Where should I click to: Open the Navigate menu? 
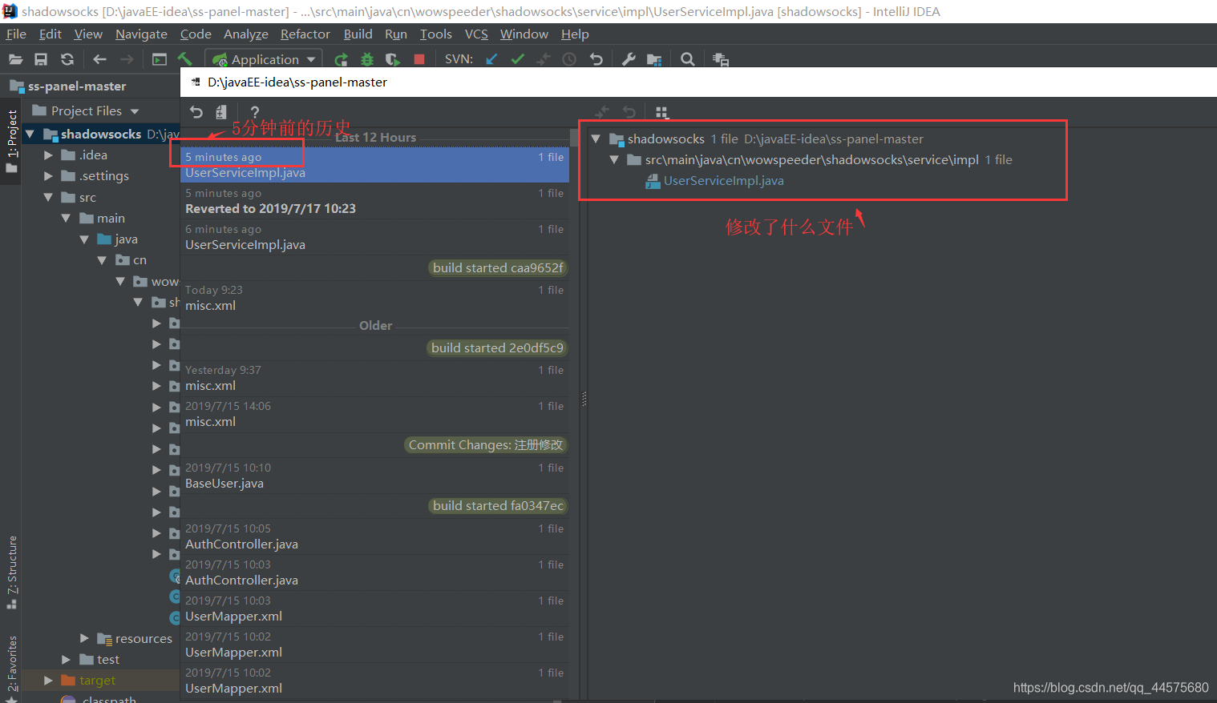(x=141, y=34)
